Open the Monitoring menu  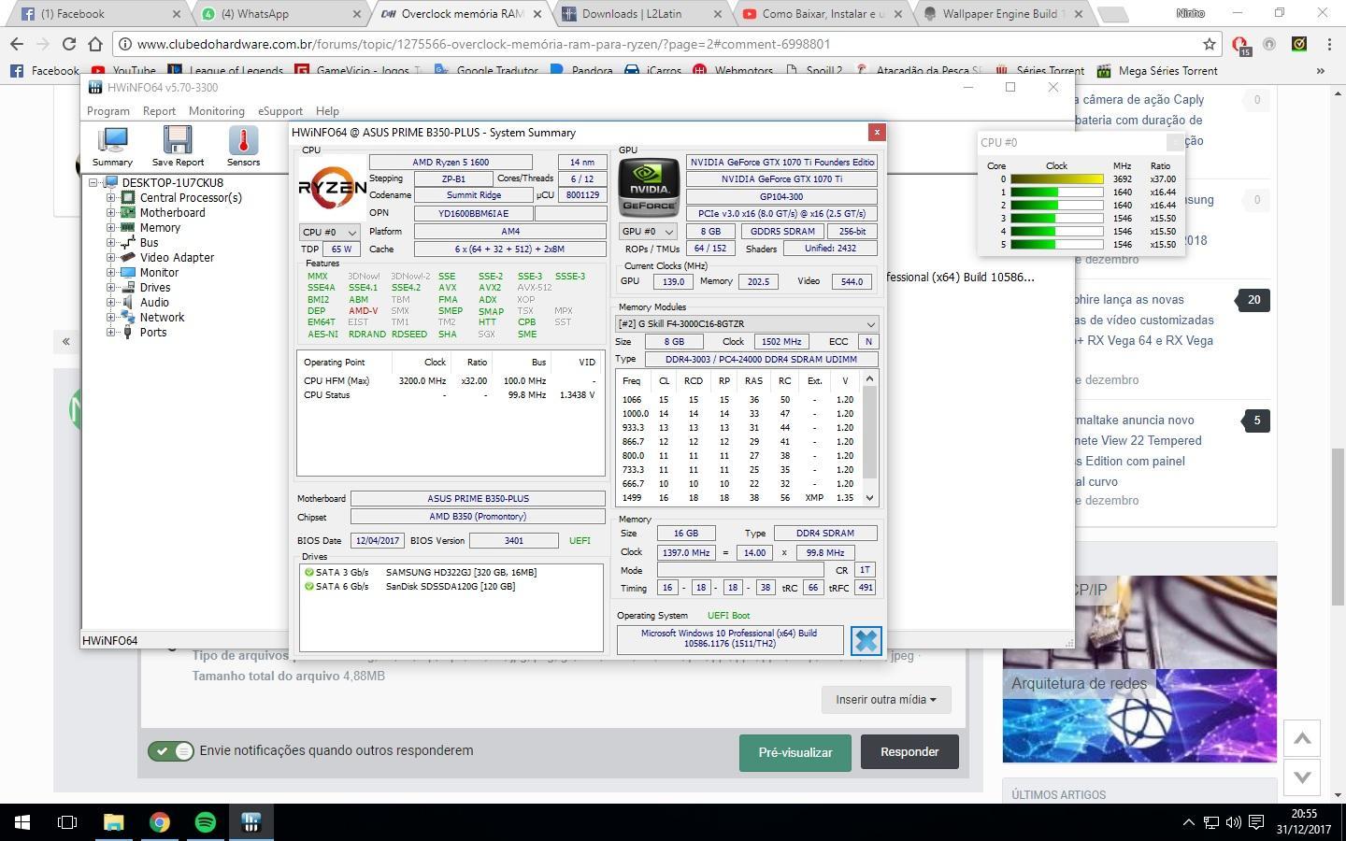(217, 110)
